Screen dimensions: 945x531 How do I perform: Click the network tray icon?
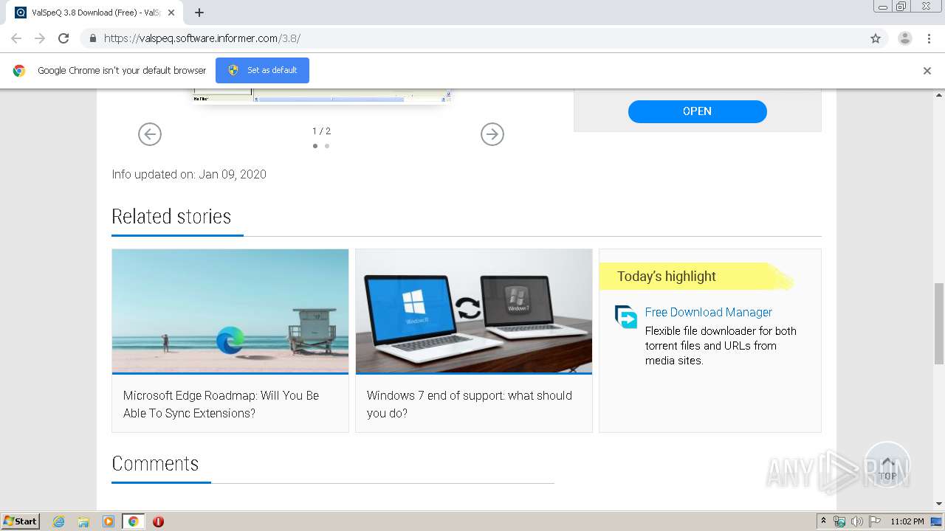click(839, 521)
